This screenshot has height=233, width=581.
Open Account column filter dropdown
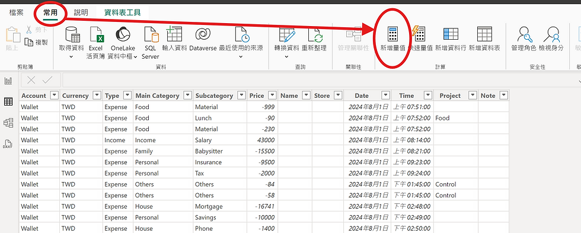point(55,95)
